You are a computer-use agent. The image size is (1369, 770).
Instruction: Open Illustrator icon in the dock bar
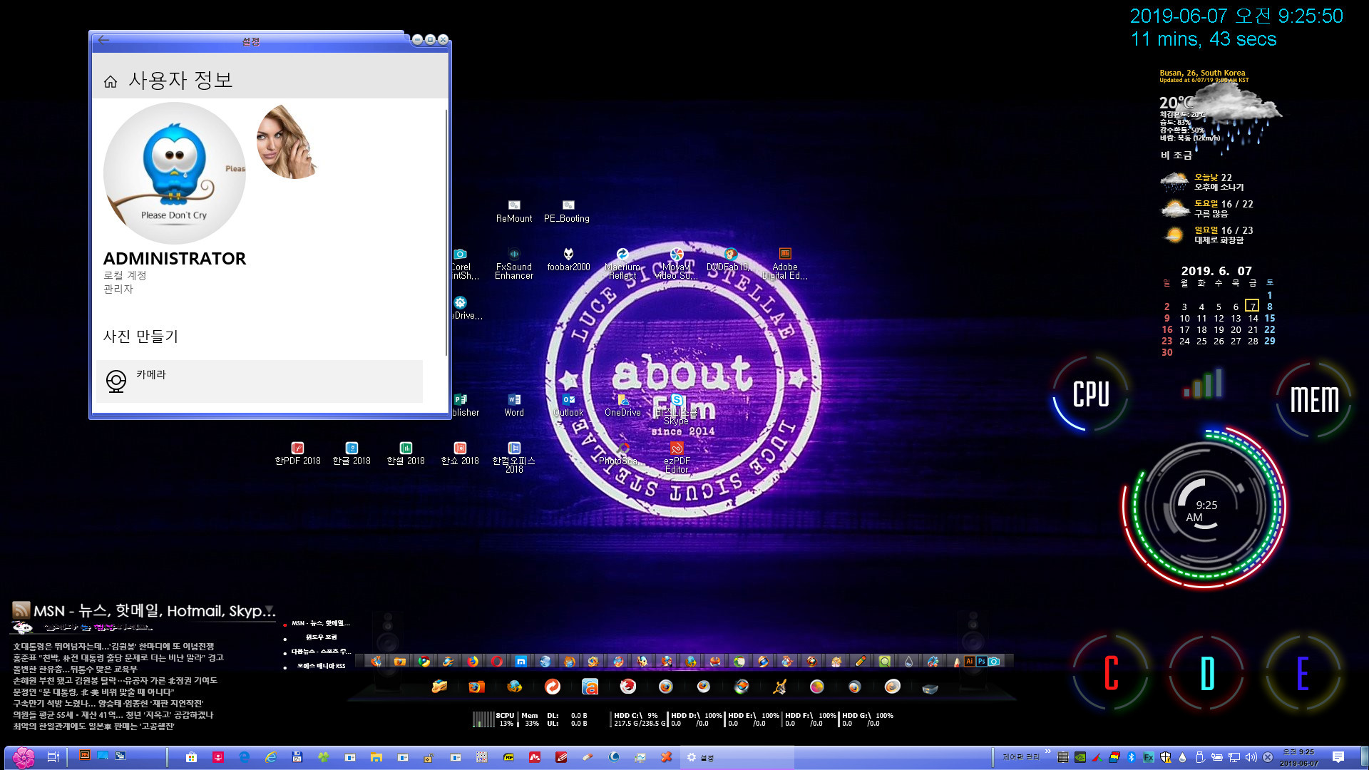click(969, 661)
